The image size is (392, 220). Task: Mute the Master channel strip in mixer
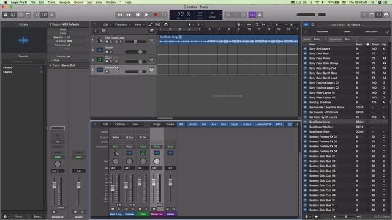[167, 209]
